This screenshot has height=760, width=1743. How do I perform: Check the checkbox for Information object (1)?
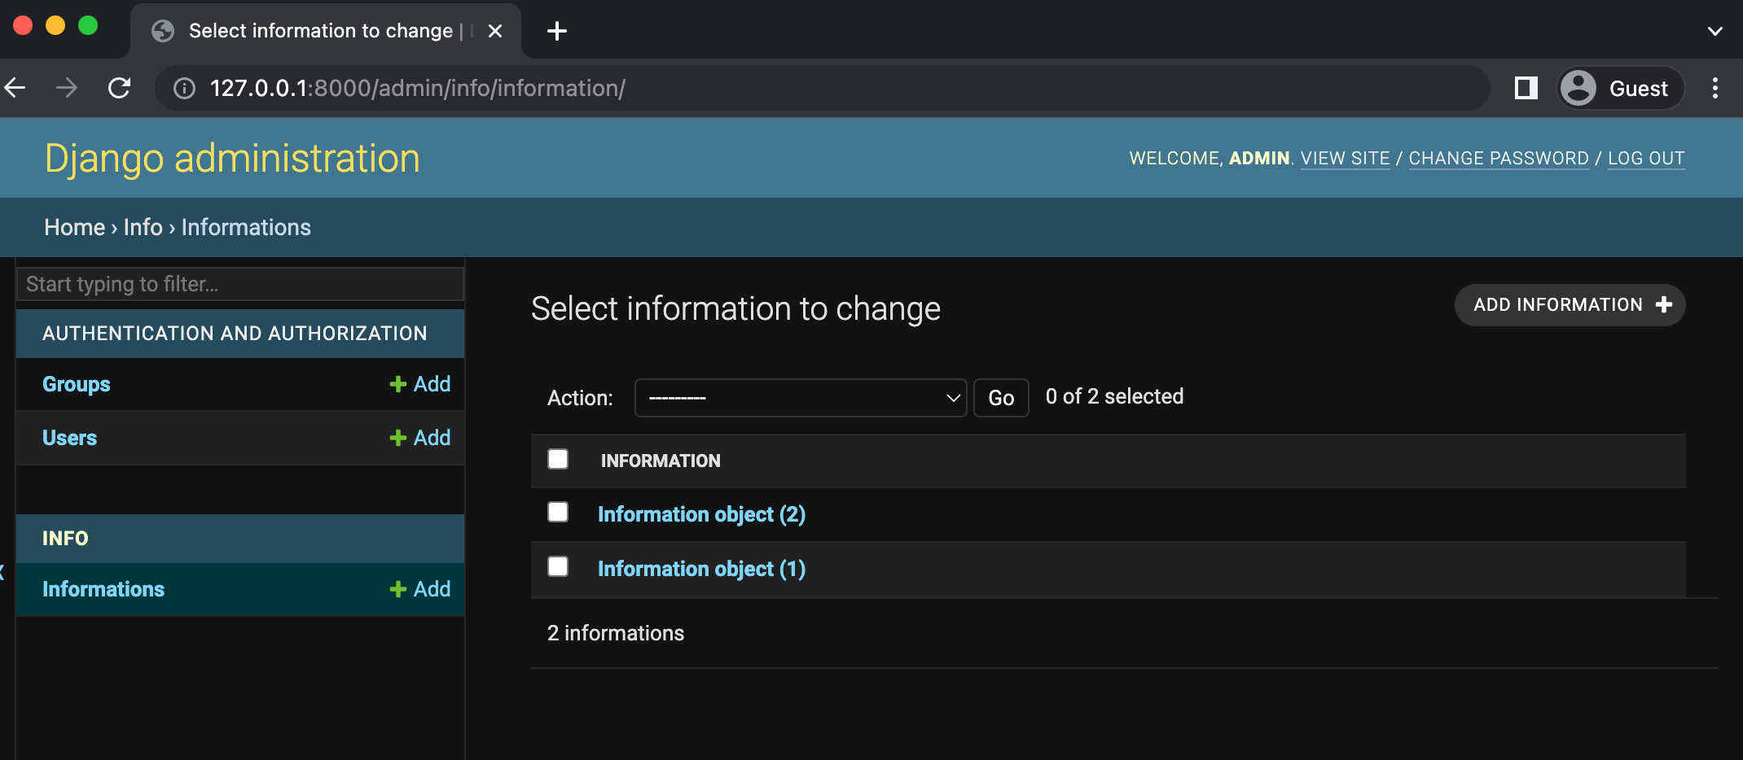tap(558, 566)
